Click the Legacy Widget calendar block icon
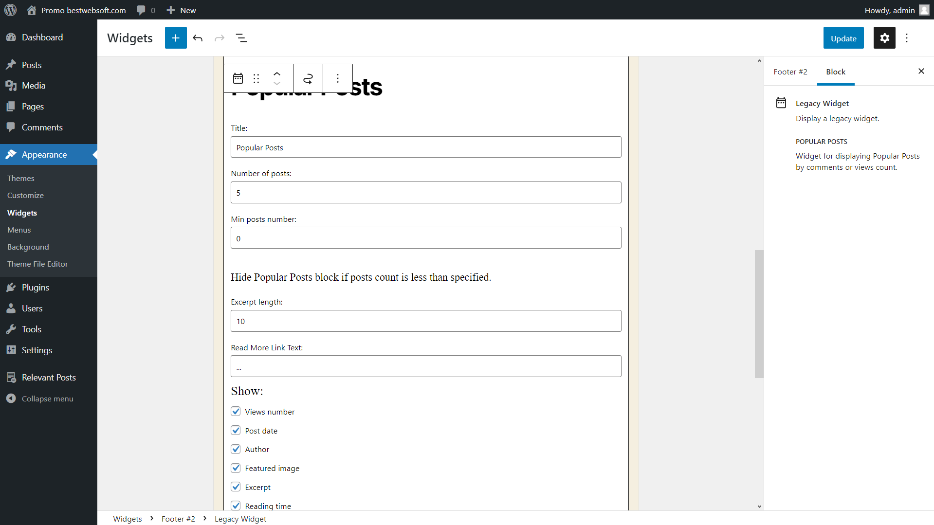 (238, 78)
